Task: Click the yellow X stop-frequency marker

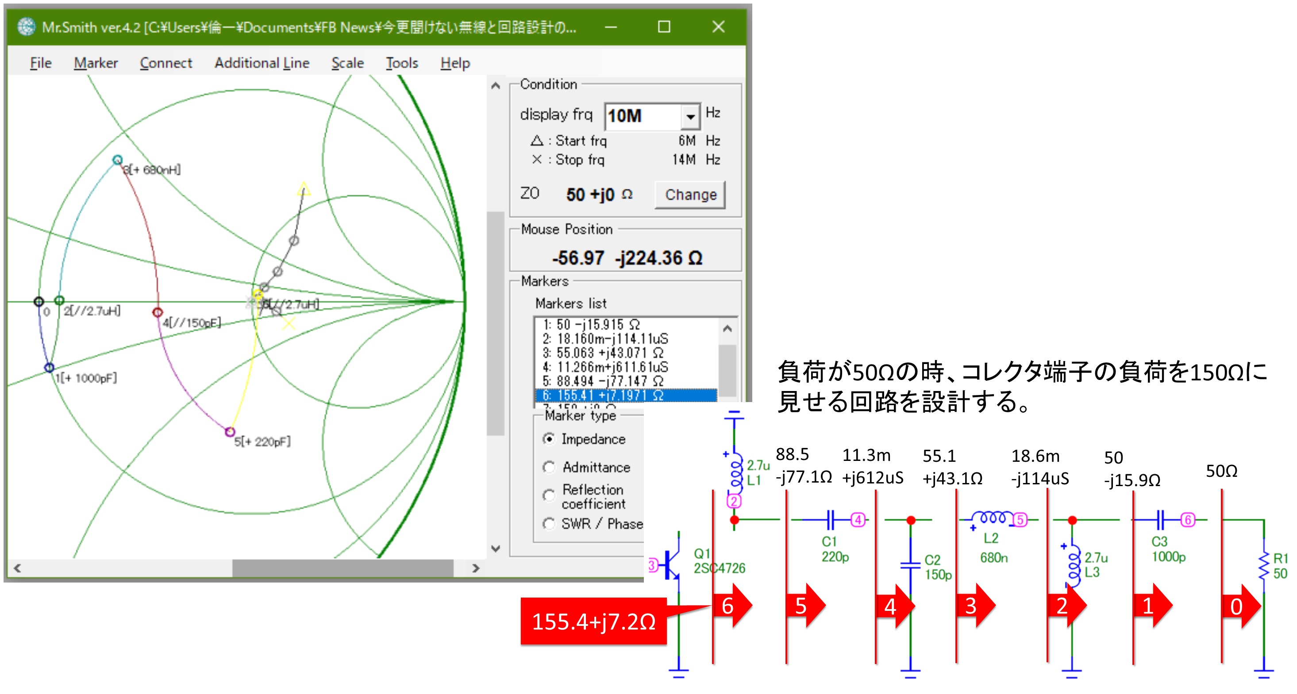Action: pyautogui.click(x=289, y=323)
